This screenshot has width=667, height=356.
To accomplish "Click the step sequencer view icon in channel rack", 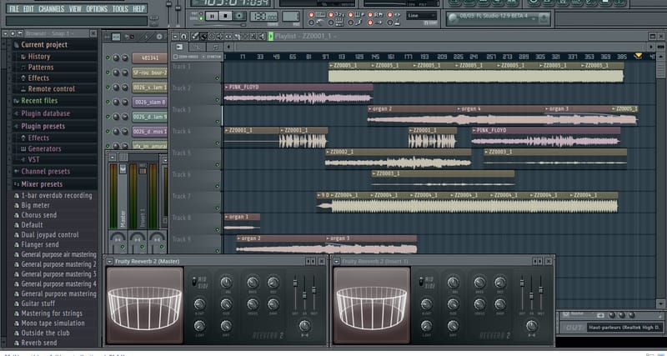I will (116, 37).
